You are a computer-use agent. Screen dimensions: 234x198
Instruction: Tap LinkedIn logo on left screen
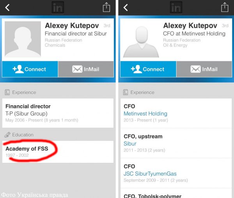[x=58, y=7]
